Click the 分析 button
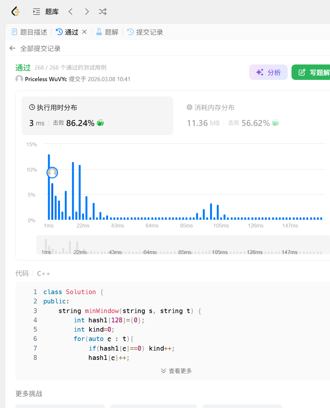This screenshot has width=330, height=408. 268,72
